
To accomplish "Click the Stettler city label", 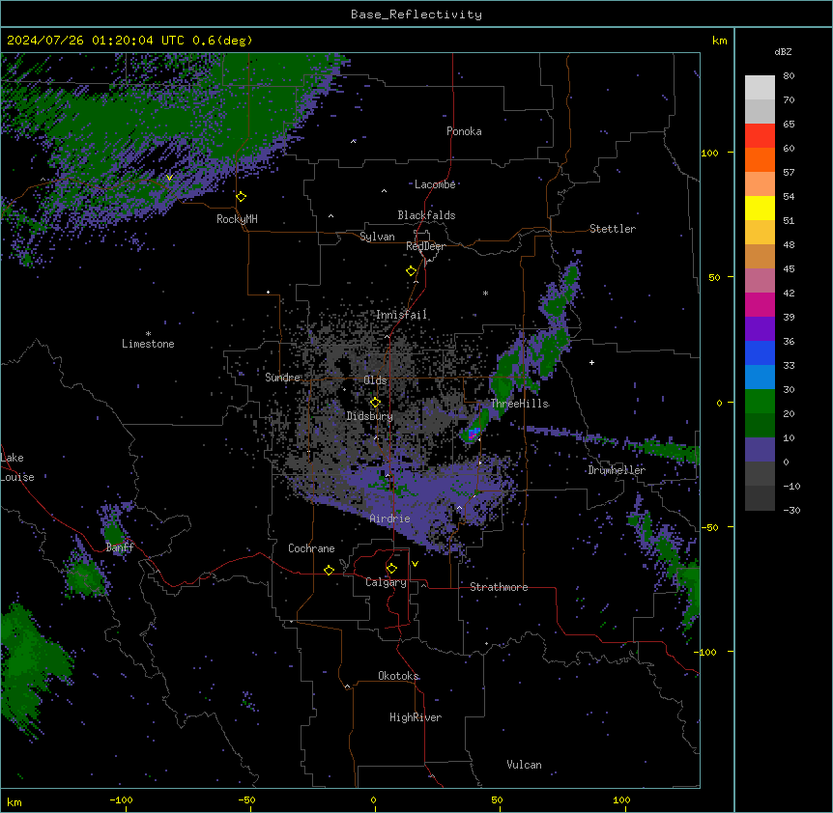I will pos(613,229).
